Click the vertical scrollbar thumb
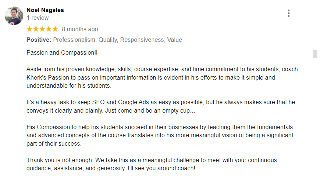The image size is (320, 179). point(314,54)
